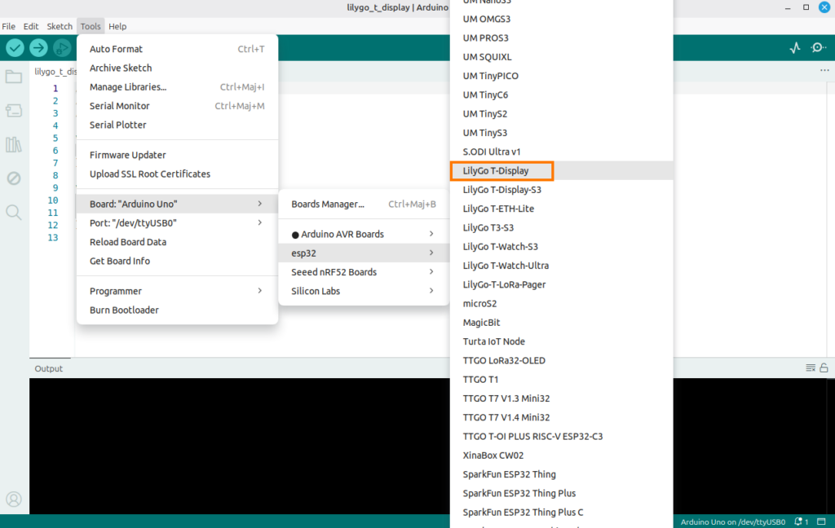The image size is (835, 528).
Task: Click Arduino Uno status bar text
Action: [732, 521]
